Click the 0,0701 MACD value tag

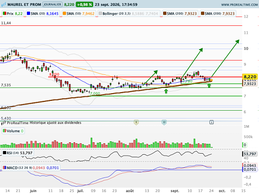tap(250, 170)
